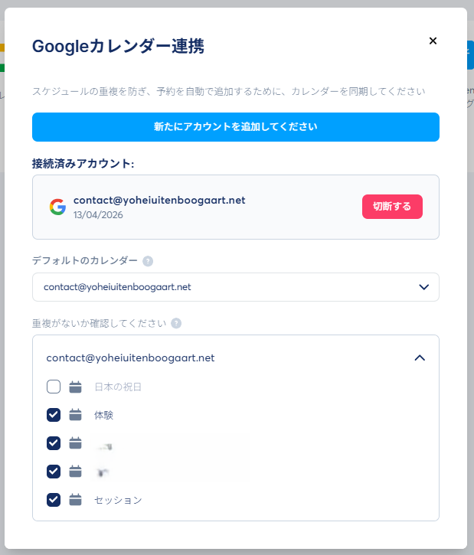Click calendar icon next to 体験

75,415
